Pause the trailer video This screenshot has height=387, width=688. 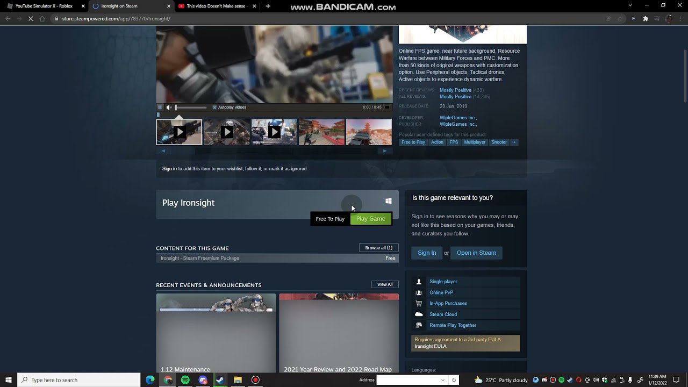click(x=160, y=107)
